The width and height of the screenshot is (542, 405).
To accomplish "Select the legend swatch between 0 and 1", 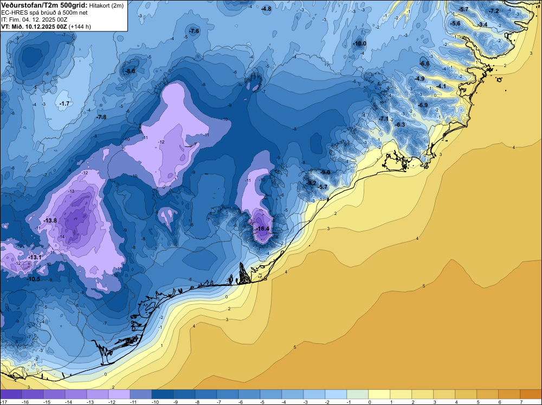I will coord(379,394).
